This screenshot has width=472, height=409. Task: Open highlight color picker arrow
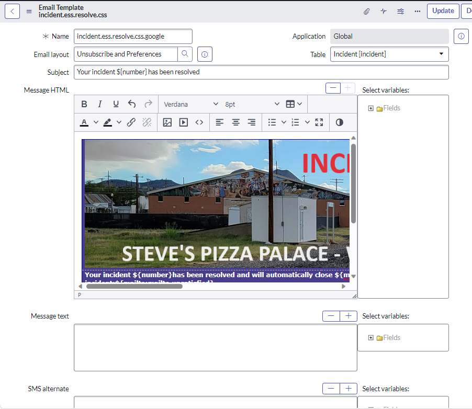[x=119, y=122]
